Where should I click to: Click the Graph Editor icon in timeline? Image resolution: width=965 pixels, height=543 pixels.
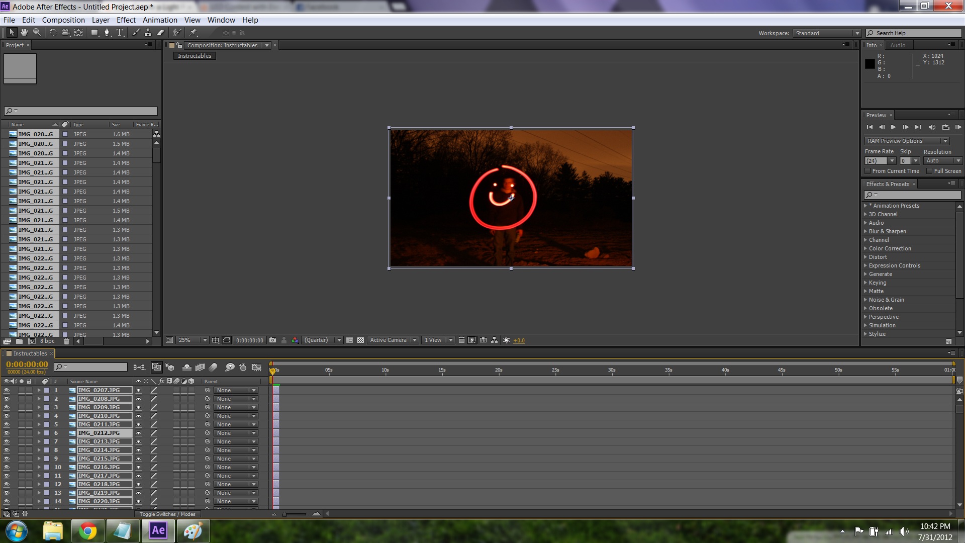point(256,368)
